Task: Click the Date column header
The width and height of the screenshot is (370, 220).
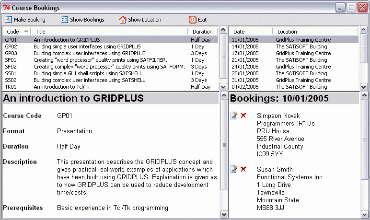Action: 251,32
